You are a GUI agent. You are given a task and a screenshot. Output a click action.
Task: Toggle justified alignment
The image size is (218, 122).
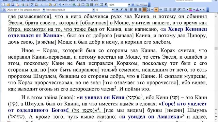(144, 9)
